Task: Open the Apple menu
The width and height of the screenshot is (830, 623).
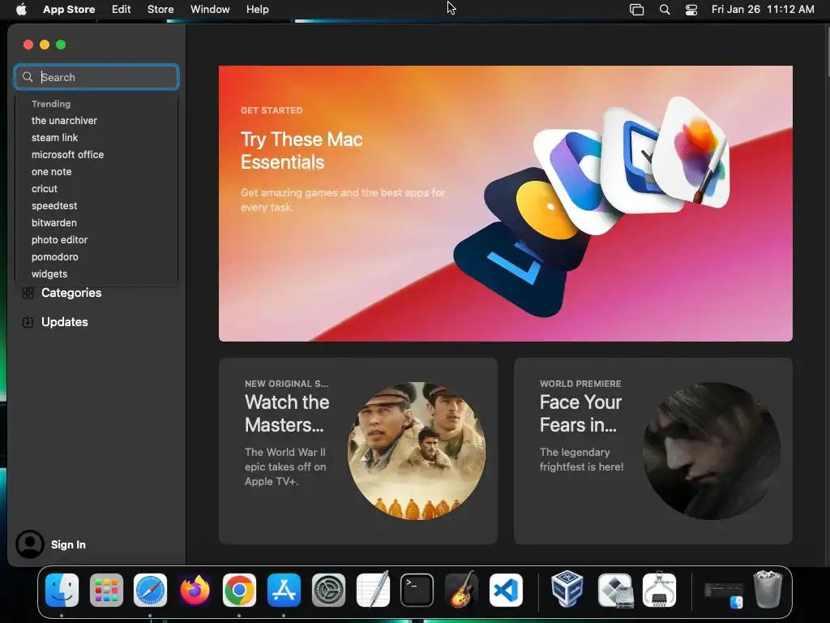Action: (x=21, y=10)
